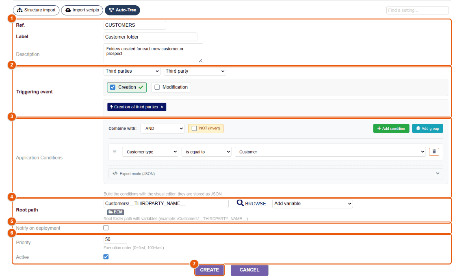Click the BROWSE magnifier icon

tap(240, 203)
